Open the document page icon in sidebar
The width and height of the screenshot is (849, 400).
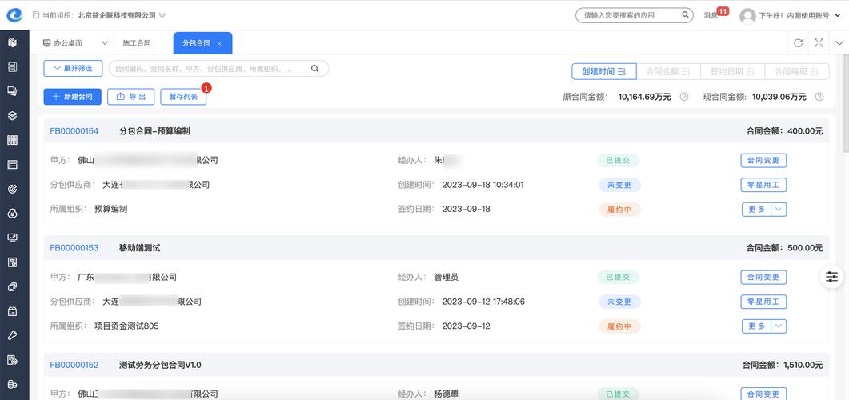[x=12, y=67]
